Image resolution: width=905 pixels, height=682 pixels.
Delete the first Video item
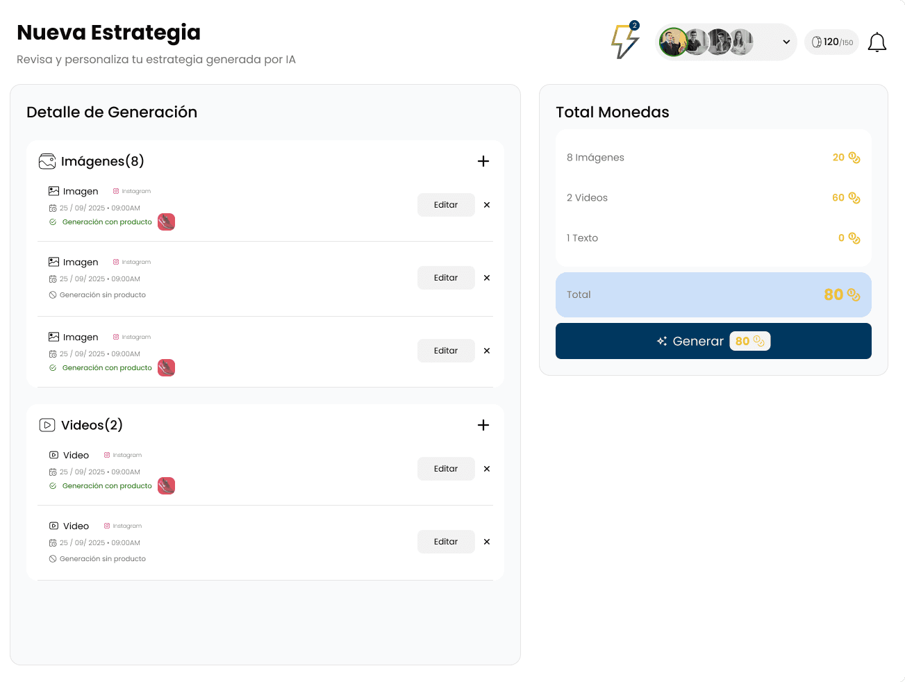click(487, 469)
